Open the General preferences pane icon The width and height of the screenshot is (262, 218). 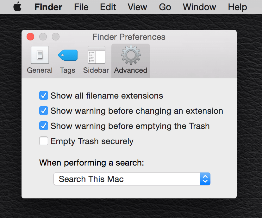click(40, 55)
